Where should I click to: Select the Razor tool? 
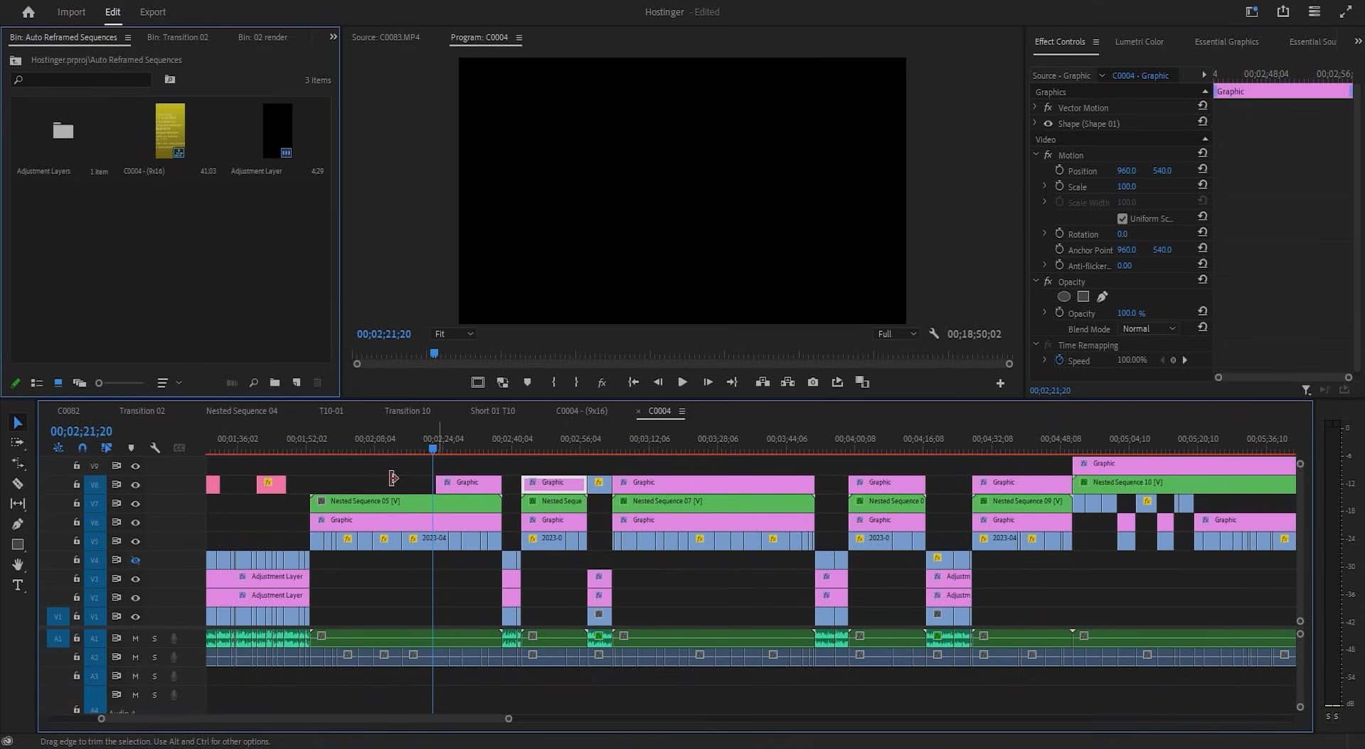[18, 484]
